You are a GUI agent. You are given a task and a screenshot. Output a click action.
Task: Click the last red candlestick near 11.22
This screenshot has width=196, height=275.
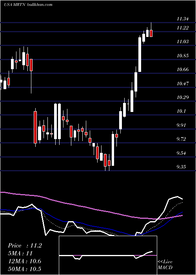coord(151,33)
